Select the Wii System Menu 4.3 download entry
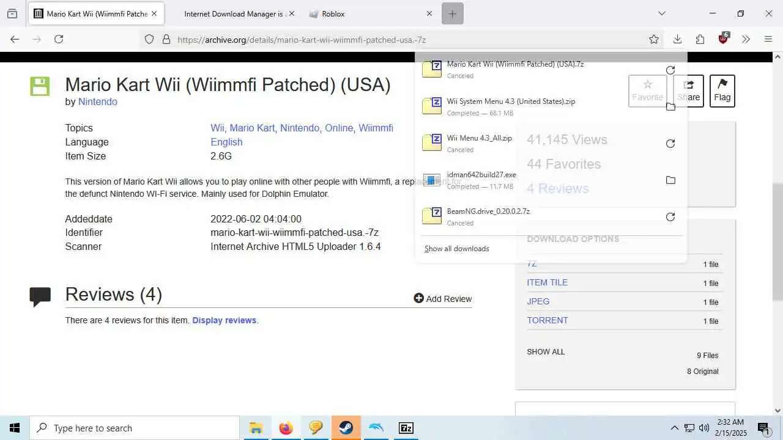Viewport: 783px width, 440px height. pyautogui.click(x=537, y=107)
